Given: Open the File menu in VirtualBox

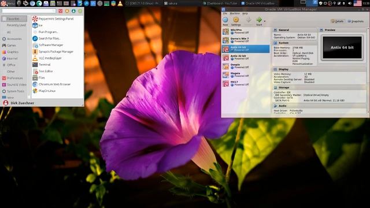Looking at the screenshot, I should pos(225,13).
